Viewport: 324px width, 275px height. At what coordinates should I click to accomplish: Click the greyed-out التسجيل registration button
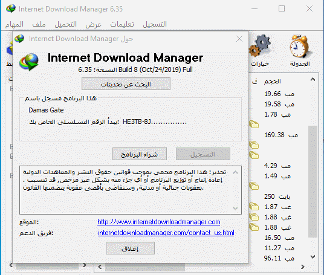(x=203, y=154)
